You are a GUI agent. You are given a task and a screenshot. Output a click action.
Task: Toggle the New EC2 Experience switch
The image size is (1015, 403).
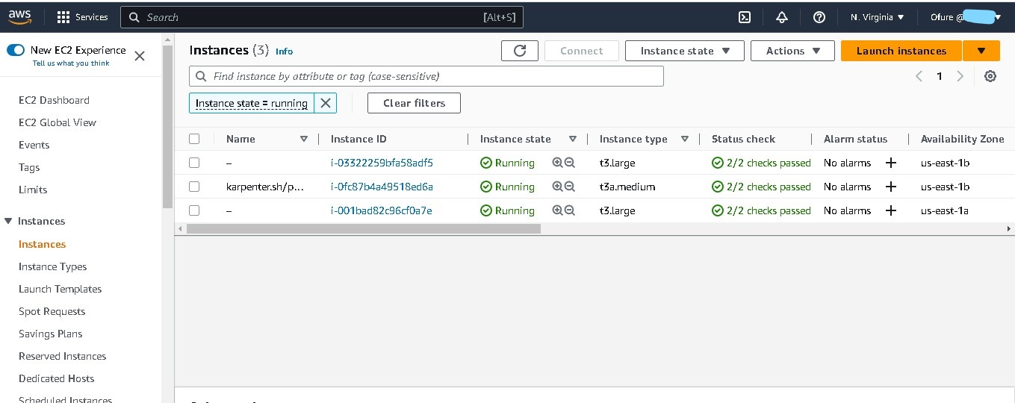(16, 50)
